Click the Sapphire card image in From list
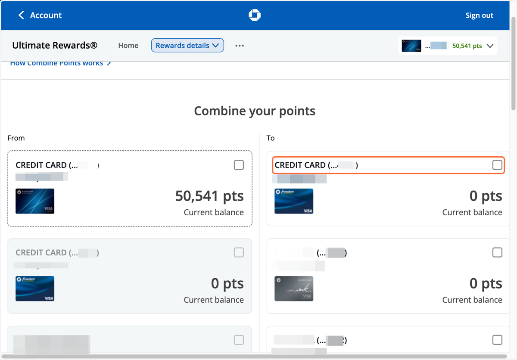 [x=35, y=201]
